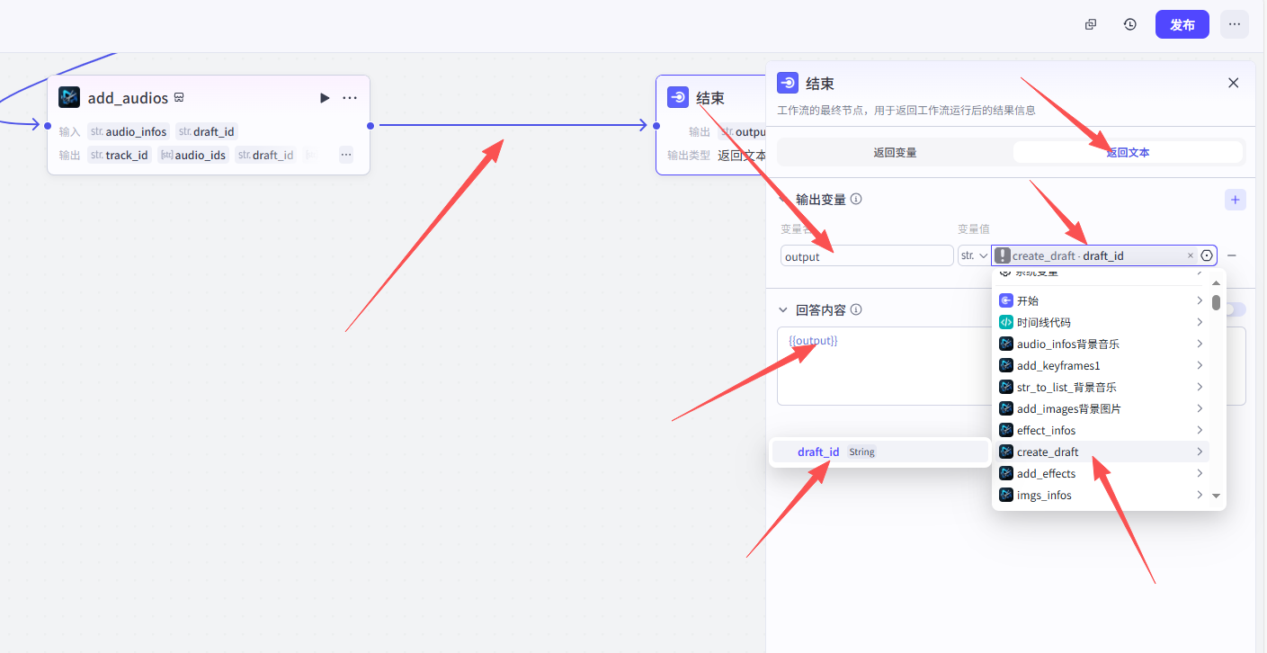Collapse the 回答内容 section

tap(782, 310)
